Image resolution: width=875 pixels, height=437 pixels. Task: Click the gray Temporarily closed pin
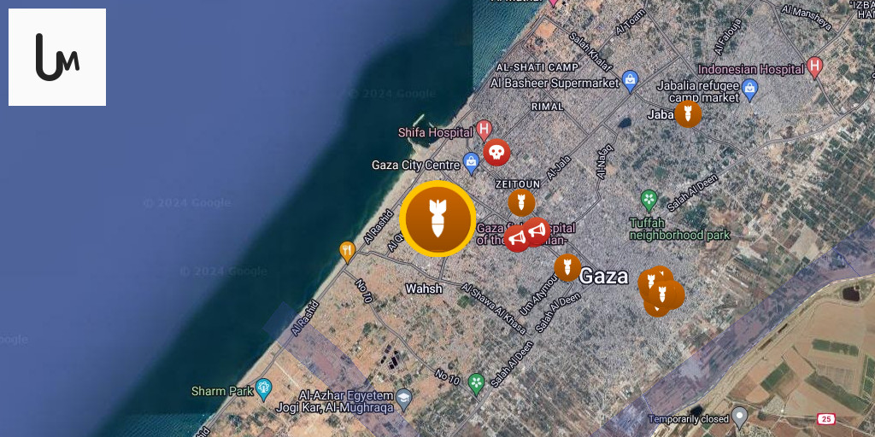740,417
